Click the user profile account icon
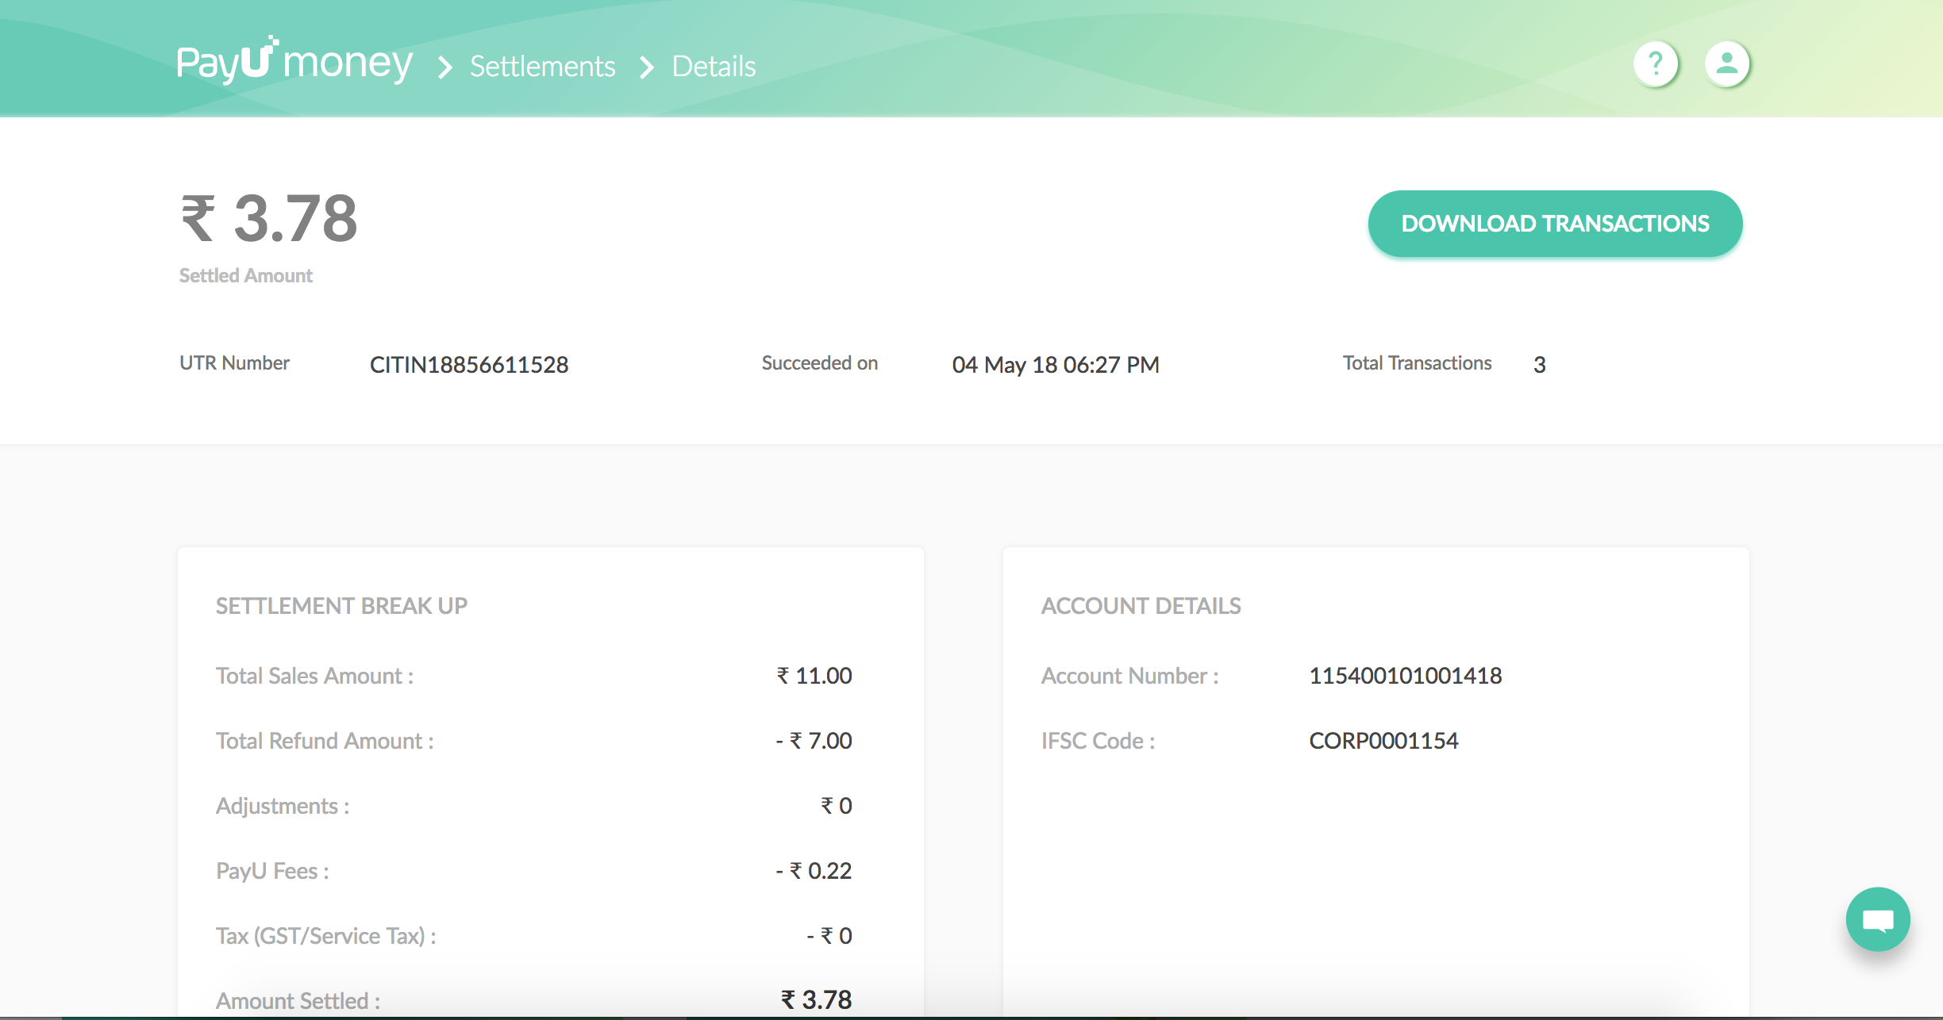 point(1726,62)
